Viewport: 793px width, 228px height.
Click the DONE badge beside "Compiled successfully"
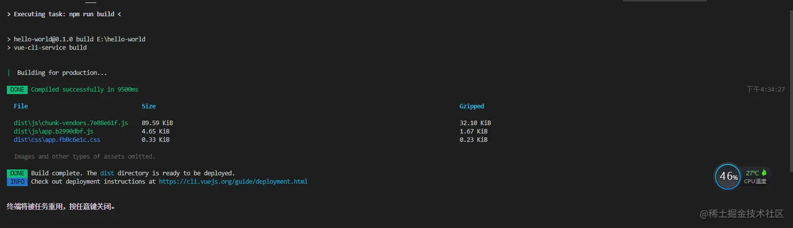(x=17, y=89)
